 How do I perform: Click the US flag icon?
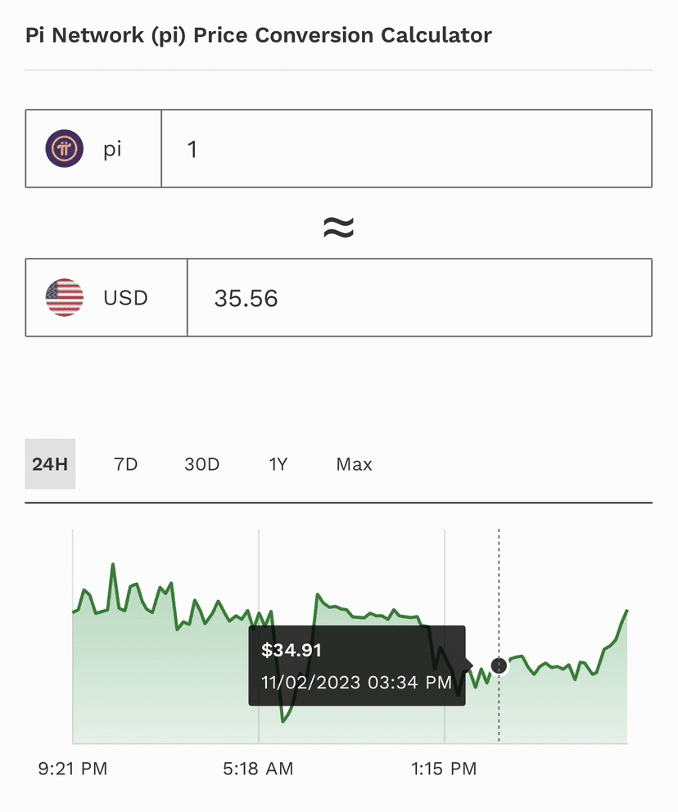click(65, 298)
